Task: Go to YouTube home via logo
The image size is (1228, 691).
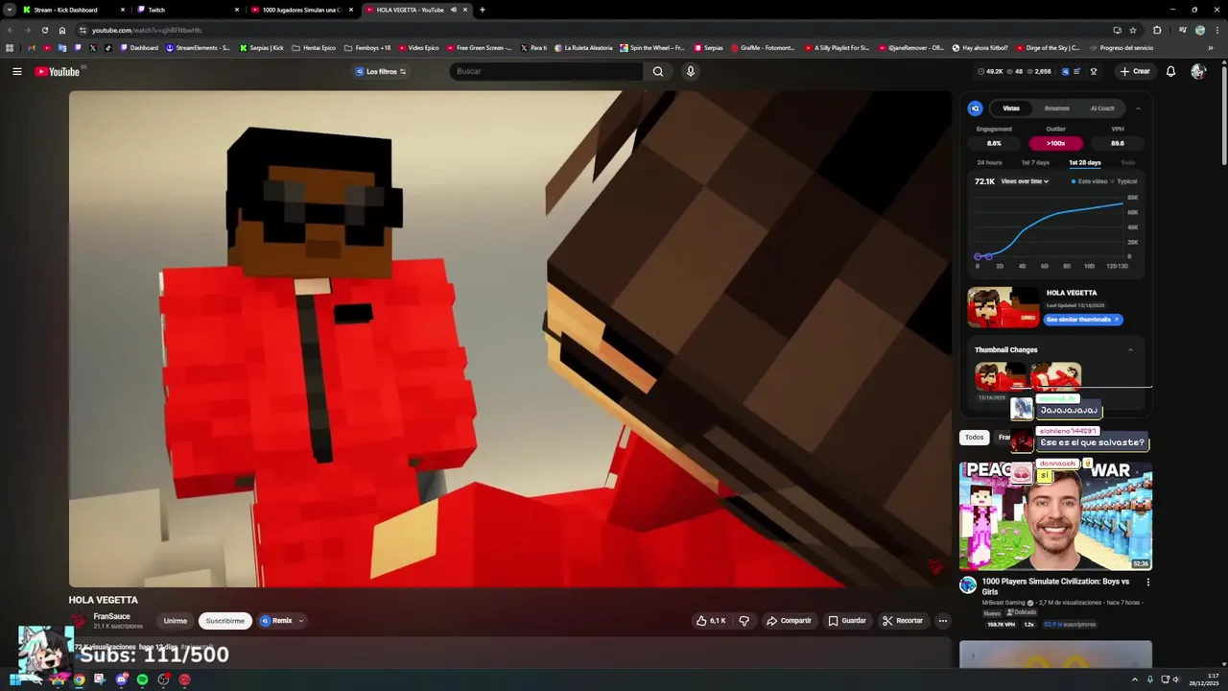Action: (x=58, y=71)
